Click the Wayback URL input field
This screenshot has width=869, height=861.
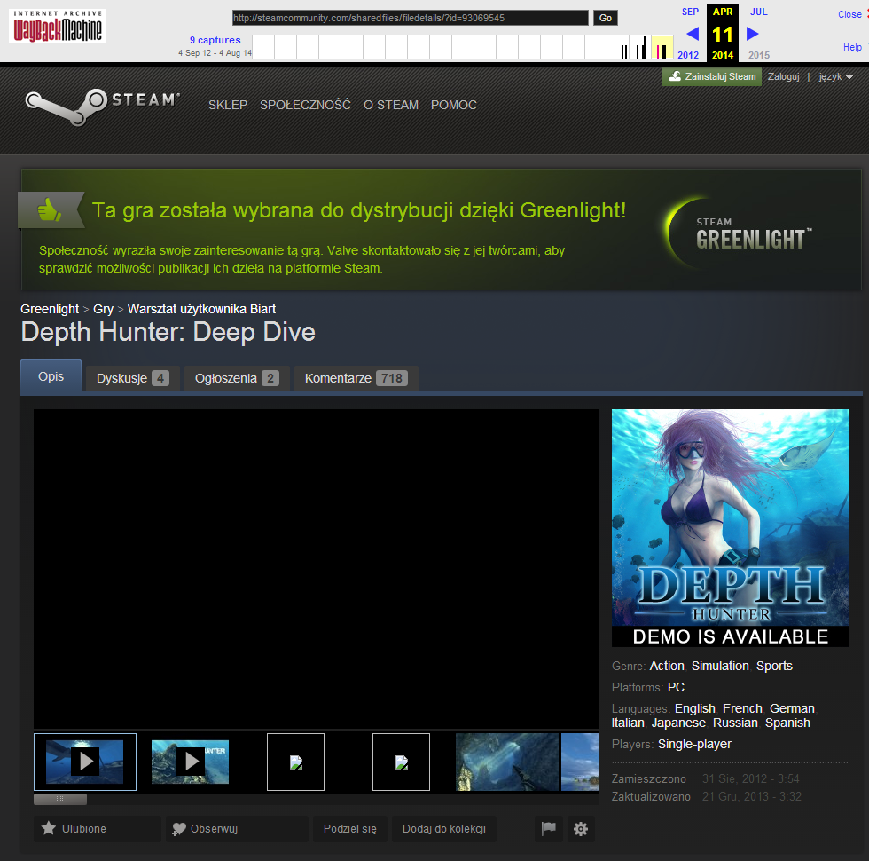tap(410, 18)
